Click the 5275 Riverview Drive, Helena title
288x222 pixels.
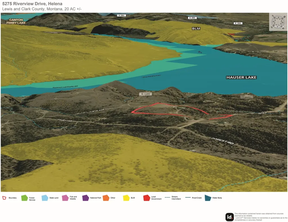(32, 4)
